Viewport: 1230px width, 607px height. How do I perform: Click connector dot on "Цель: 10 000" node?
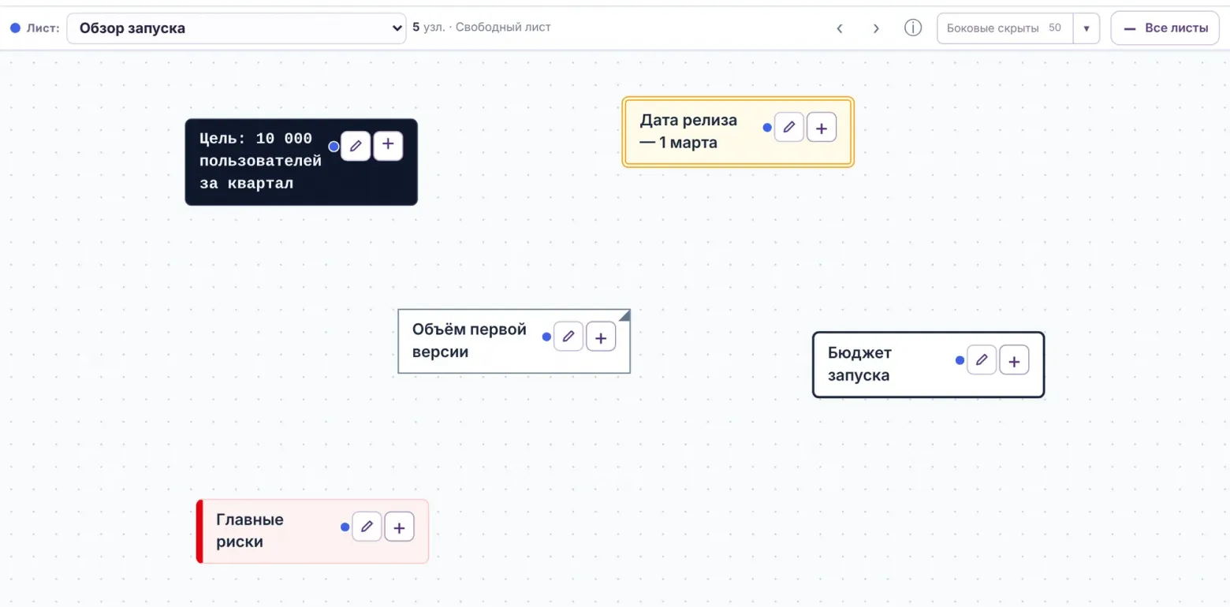click(334, 146)
